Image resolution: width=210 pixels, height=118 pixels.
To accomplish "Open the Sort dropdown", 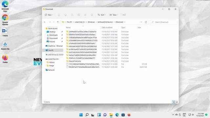I will [x=102, y=15].
